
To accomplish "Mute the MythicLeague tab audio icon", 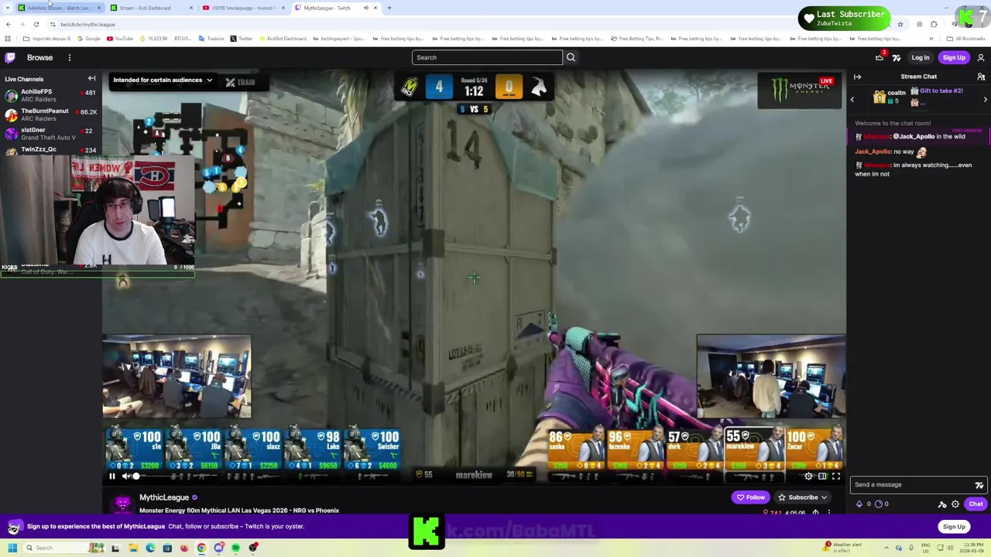I will coord(365,8).
